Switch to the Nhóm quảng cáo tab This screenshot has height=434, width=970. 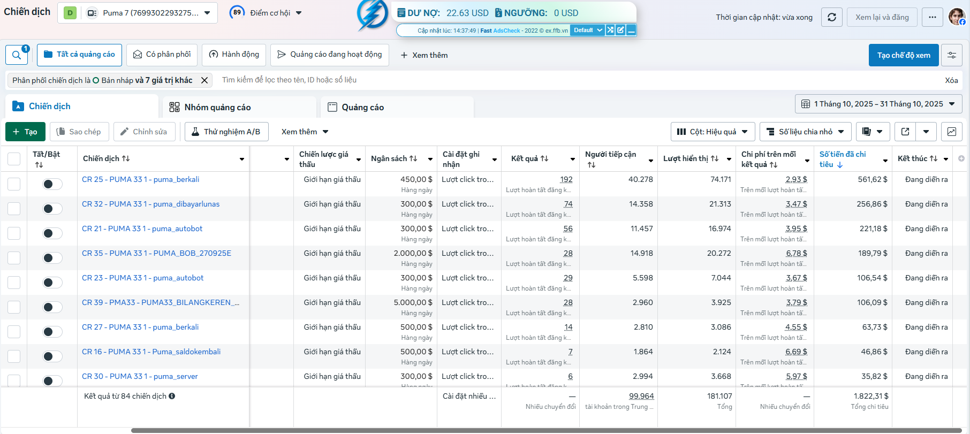click(x=240, y=107)
